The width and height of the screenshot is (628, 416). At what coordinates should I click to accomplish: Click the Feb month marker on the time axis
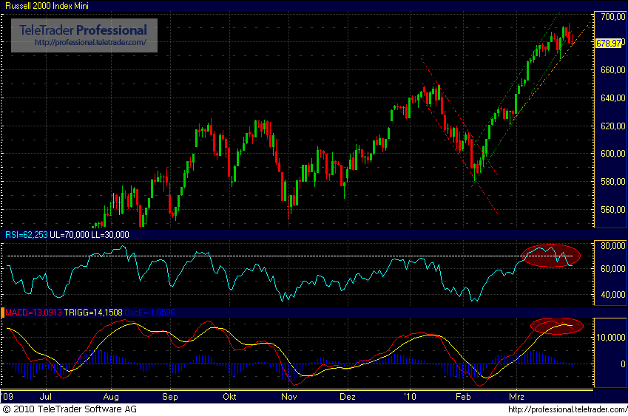pyautogui.click(x=463, y=397)
